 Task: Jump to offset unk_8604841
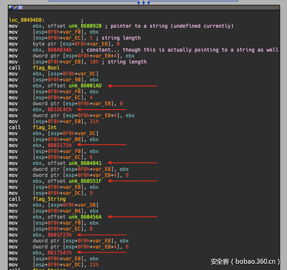(85, 163)
